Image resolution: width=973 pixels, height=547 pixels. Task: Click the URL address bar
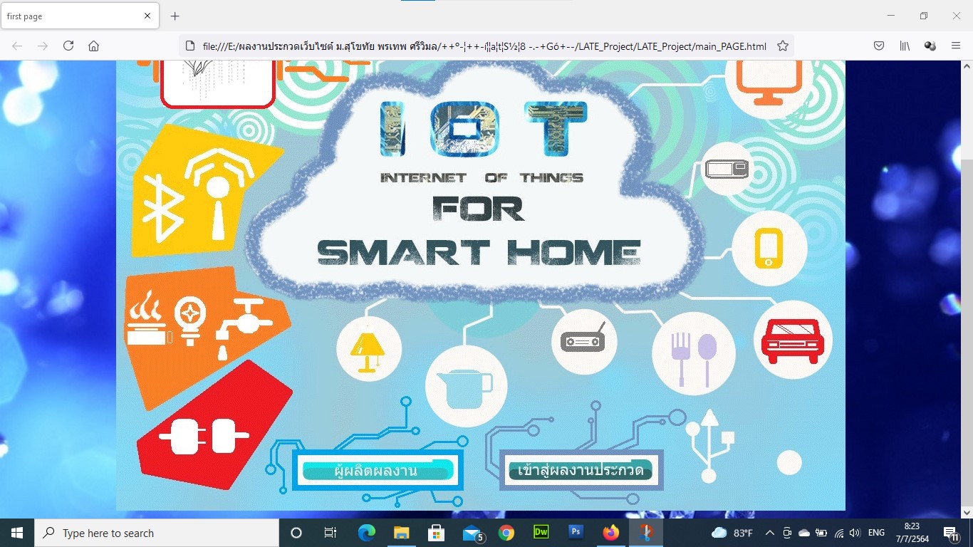click(484, 46)
